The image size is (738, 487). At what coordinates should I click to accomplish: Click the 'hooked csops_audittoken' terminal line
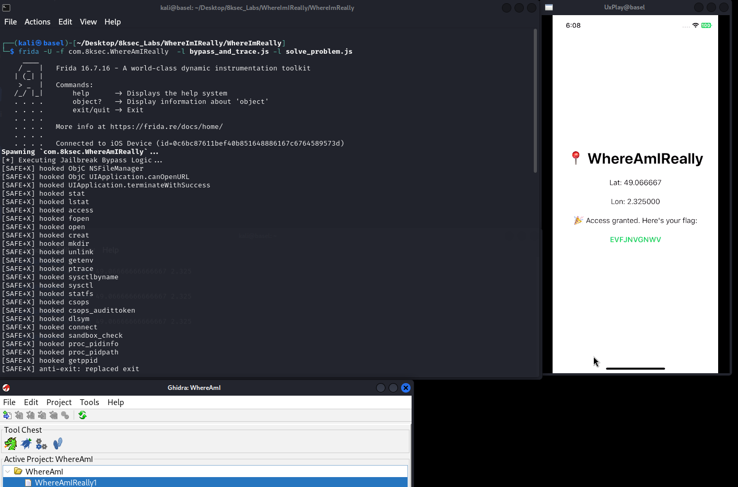pyautogui.click(x=68, y=311)
